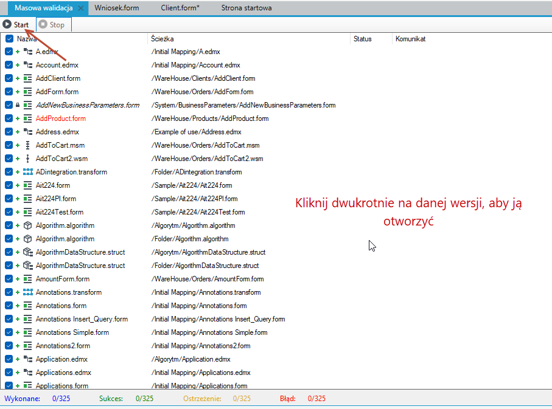Uncheck the Annotations Insert_Query.form checkbox

point(9,319)
